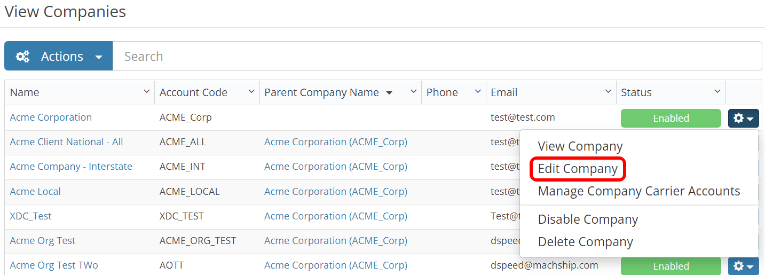765x275 pixels.
Task: Click Enabled status for Acme Corporation
Action: tap(671, 119)
